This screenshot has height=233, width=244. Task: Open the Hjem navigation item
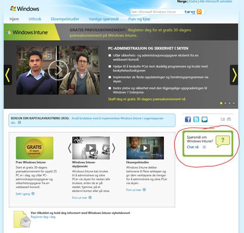coord(14,19)
